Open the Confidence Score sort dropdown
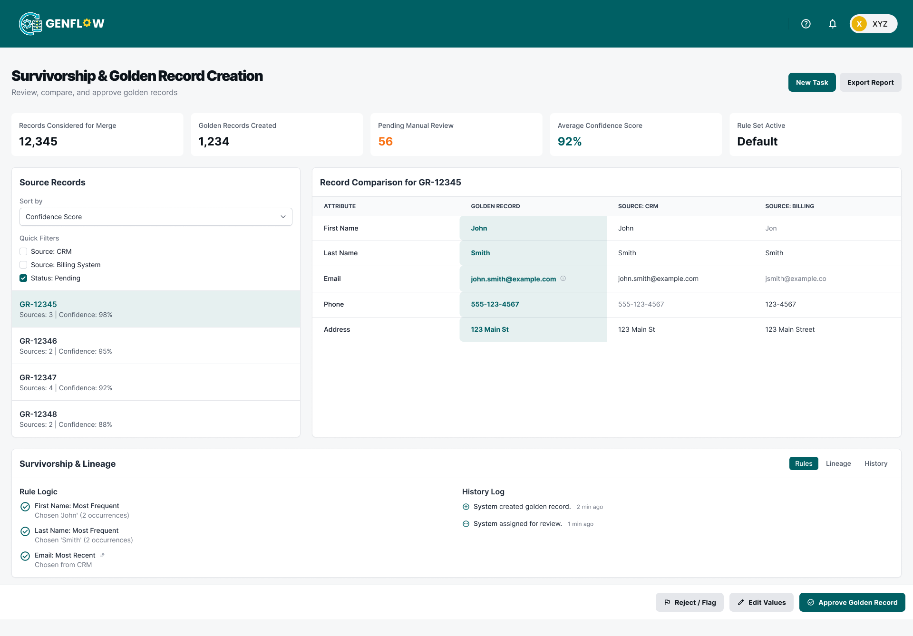The width and height of the screenshot is (913, 636). 156,217
